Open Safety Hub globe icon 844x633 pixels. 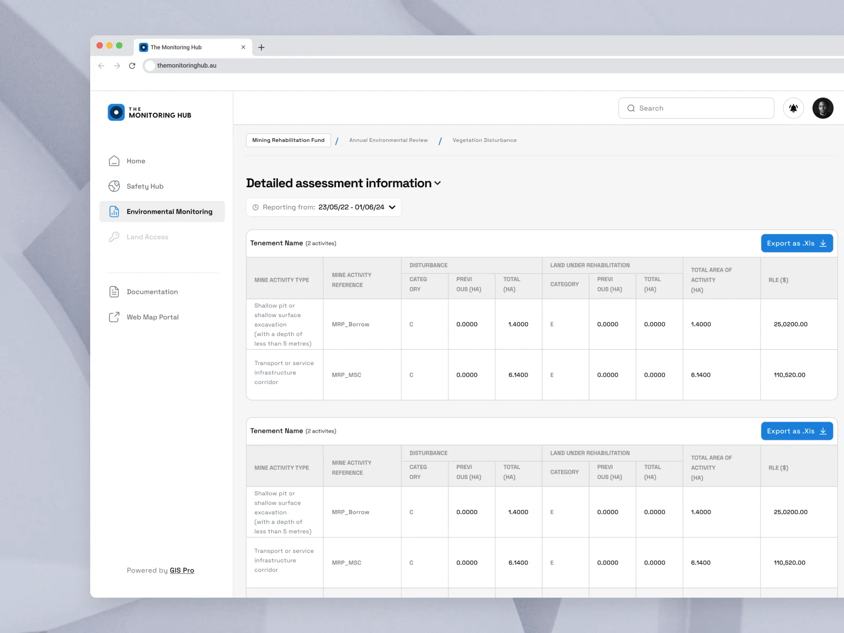pyautogui.click(x=114, y=186)
